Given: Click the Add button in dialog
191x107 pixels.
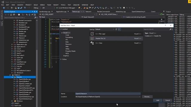Looking at the screenshot, I should pos(158,100).
